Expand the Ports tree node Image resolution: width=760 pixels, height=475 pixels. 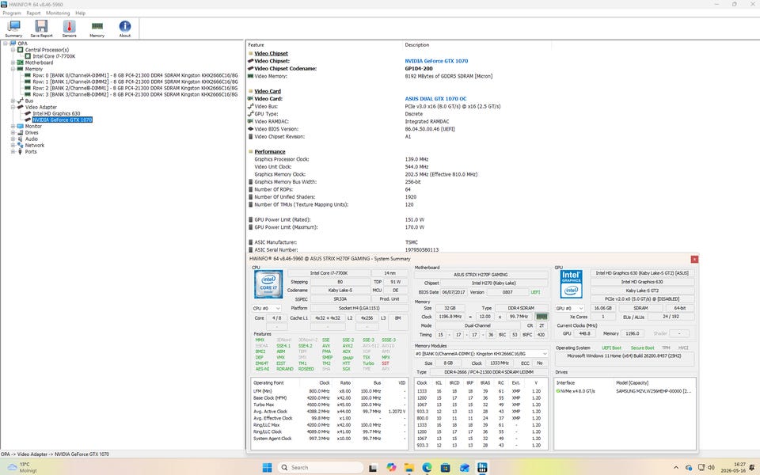[x=13, y=151]
